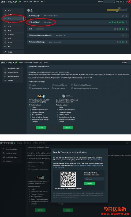Click the circled user profile icon in the top bar

coord(130,2)
